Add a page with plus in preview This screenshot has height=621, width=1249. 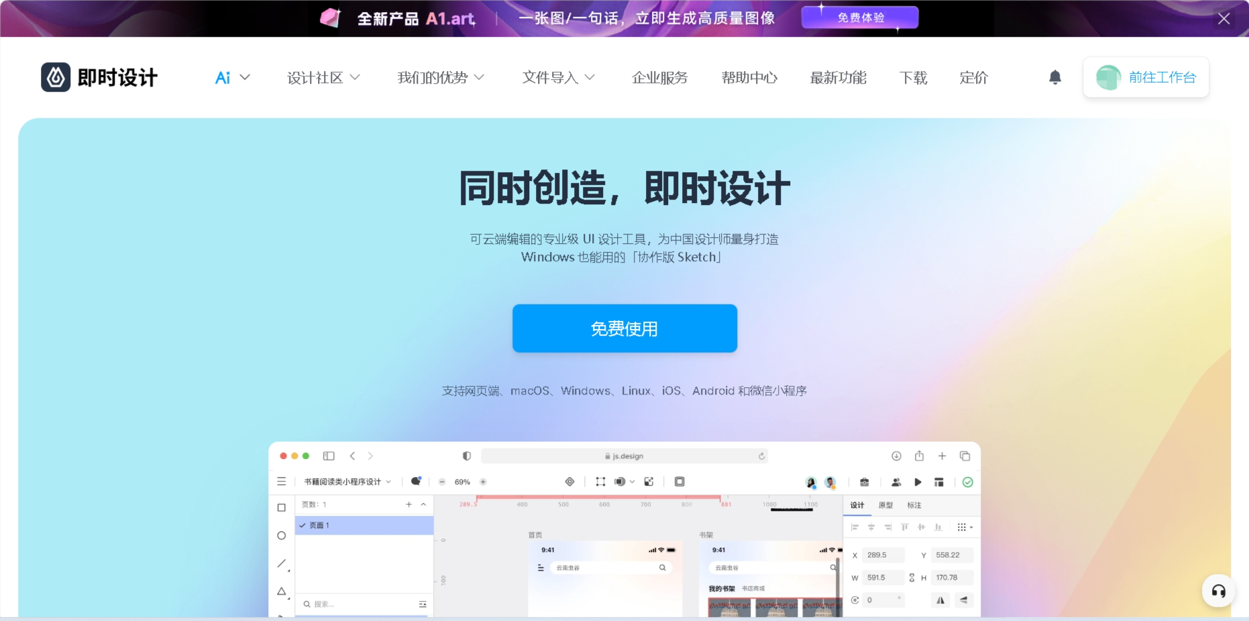pyautogui.click(x=409, y=504)
